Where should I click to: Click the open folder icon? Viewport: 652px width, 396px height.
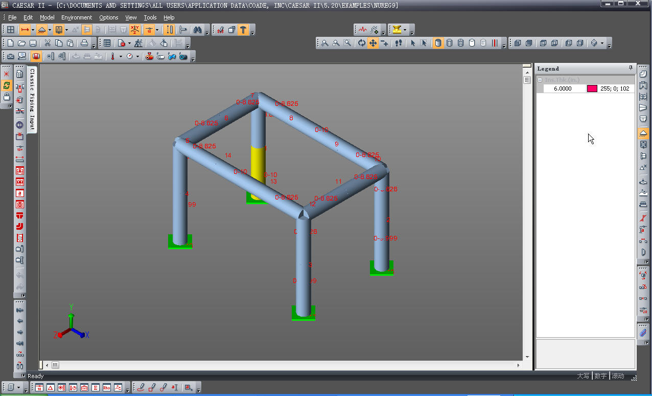point(22,43)
